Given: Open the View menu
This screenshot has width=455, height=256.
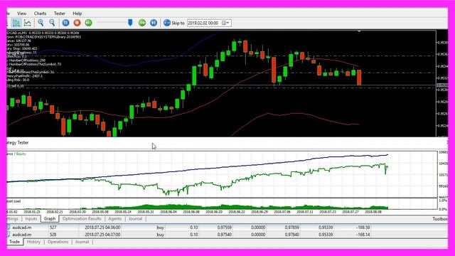Looking at the screenshot, I should [x=21, y=14].
